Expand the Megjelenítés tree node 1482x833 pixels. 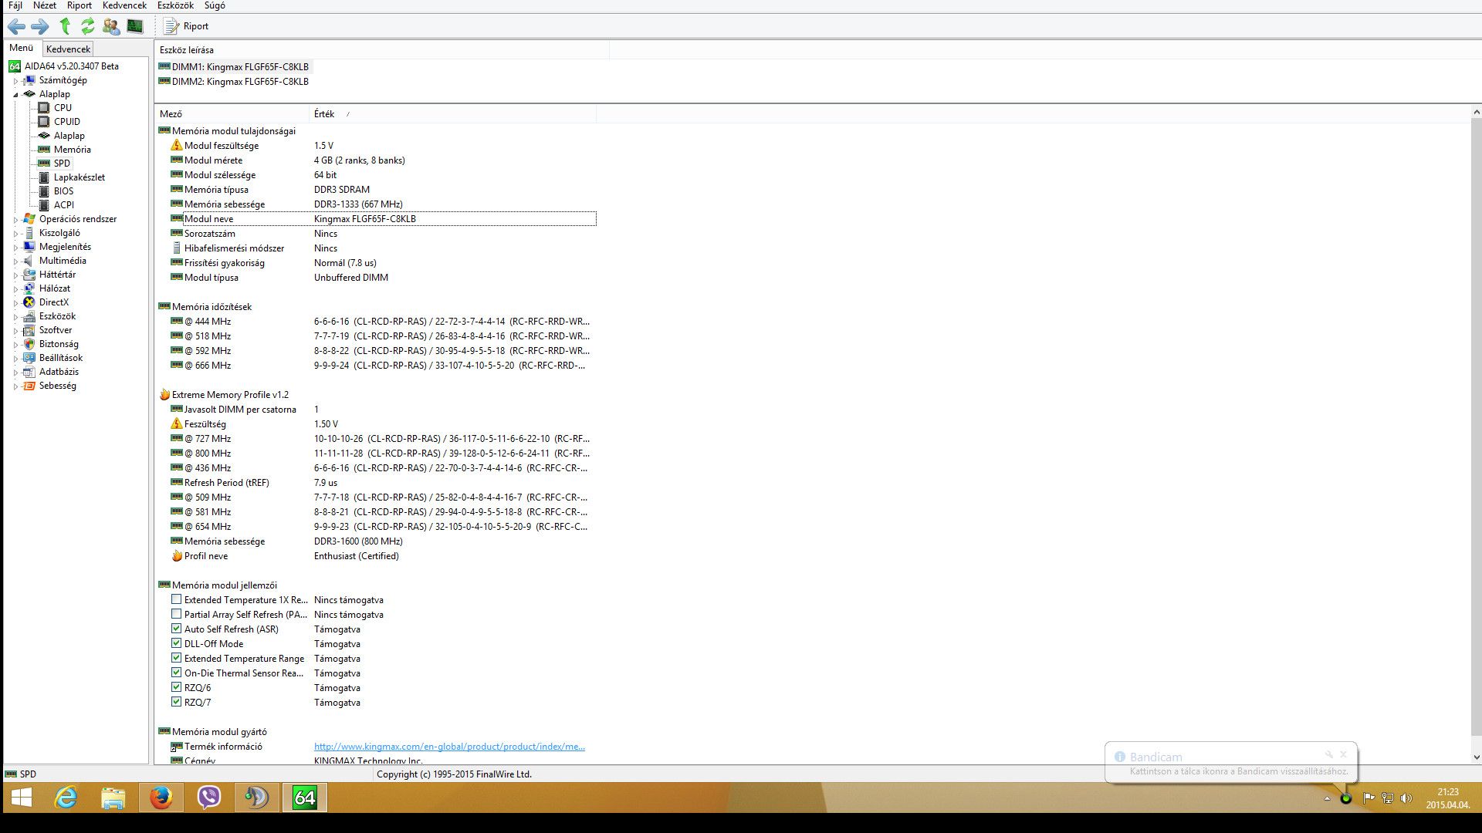click(x=15, y=247)
